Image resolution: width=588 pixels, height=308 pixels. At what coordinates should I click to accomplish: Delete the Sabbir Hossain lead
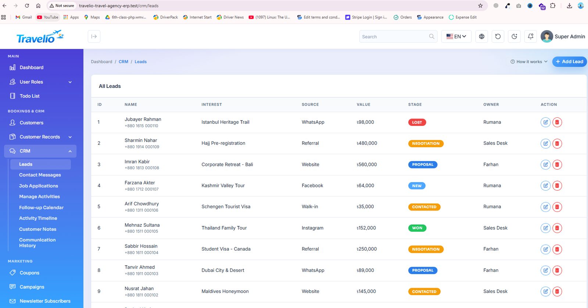(x=557, y=249)
